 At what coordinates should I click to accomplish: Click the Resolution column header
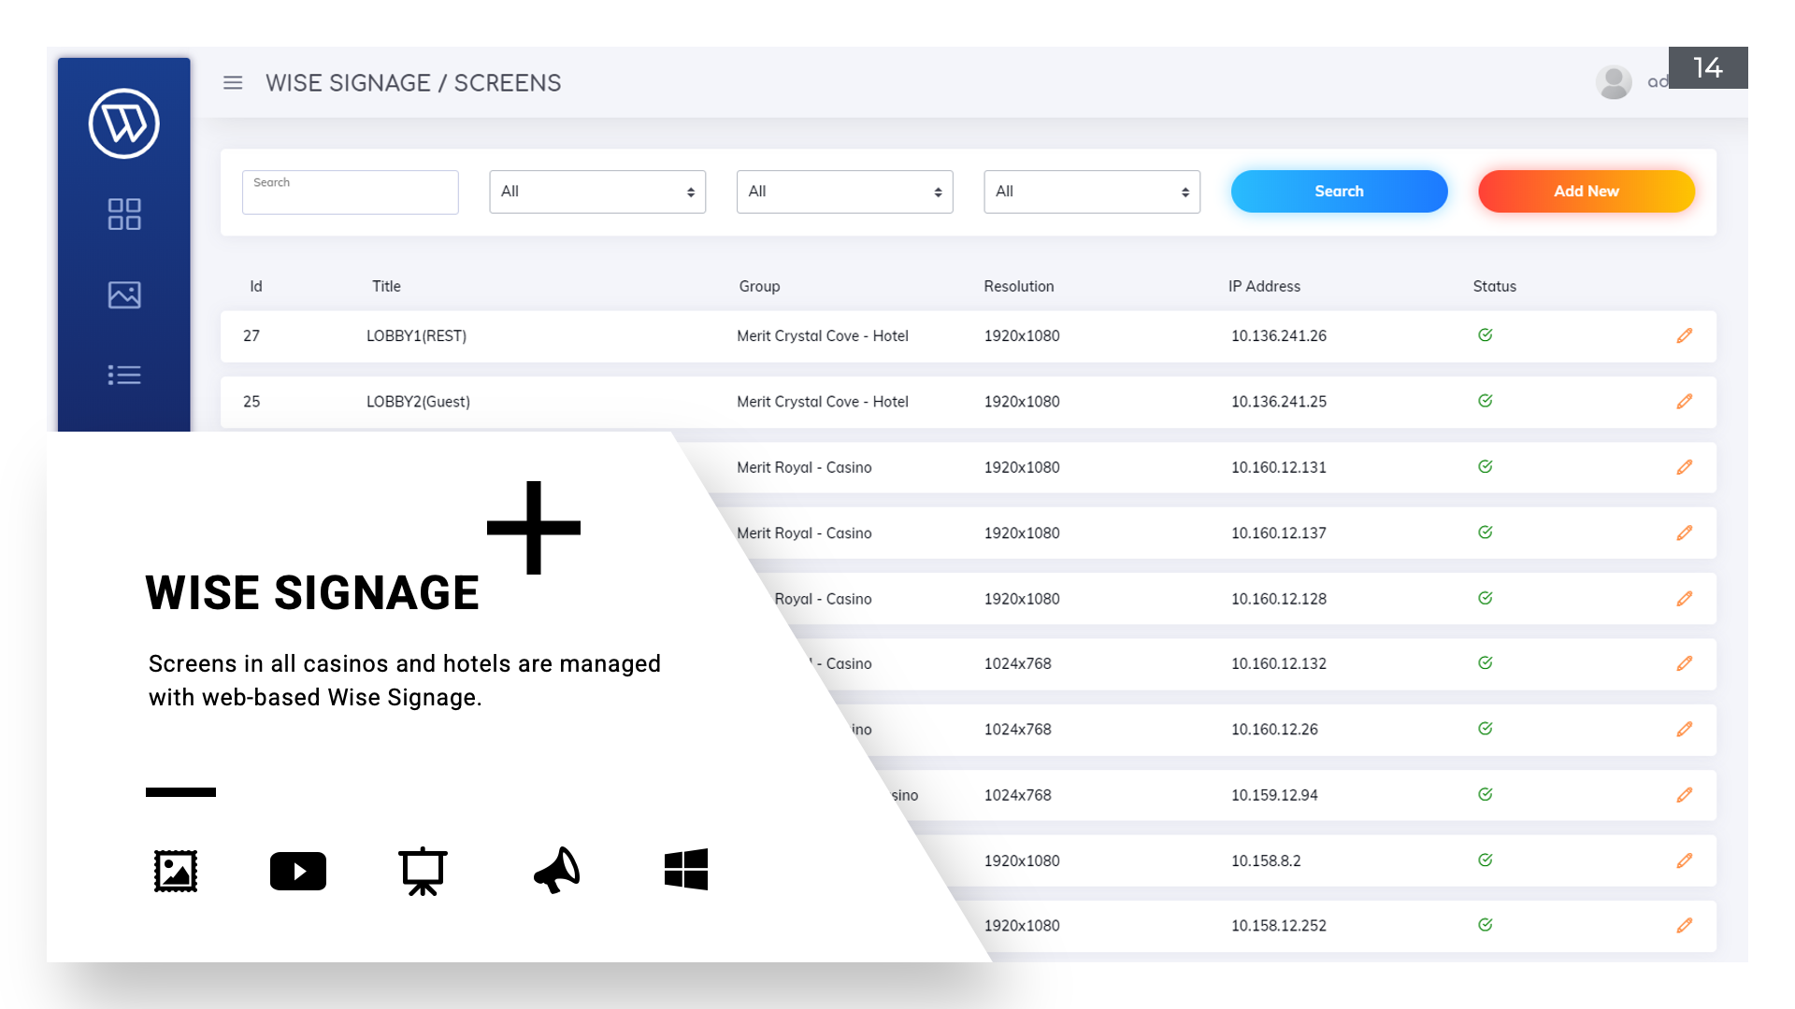1018,287
